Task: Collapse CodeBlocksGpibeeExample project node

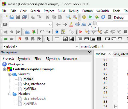Action: (4, 70)
